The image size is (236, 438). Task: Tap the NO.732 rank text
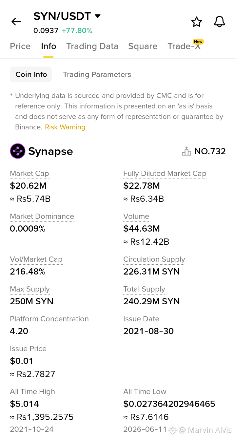[x=210, y=151]
